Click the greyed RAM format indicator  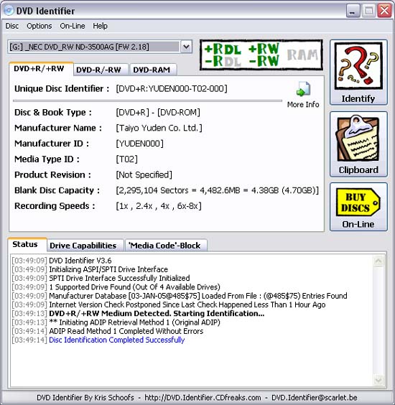click(302, 55)
